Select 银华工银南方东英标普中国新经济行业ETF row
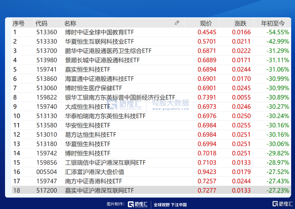Viewport: 295px width, 209px height. (120, 97)
